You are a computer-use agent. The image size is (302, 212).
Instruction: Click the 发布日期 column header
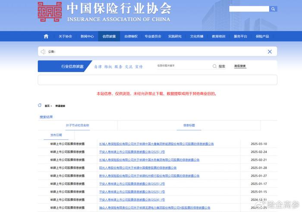pyautogui.click(x=56, y=135)
